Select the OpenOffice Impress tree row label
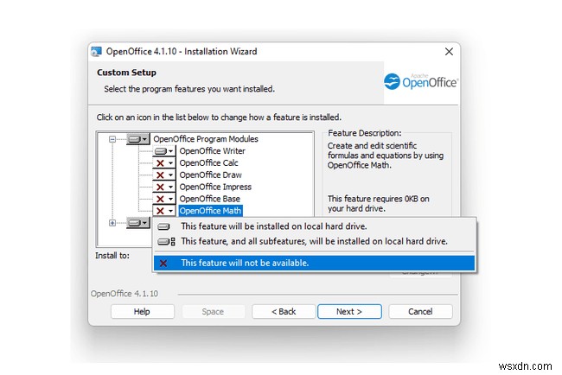562x375 pixels. (215, 187)
